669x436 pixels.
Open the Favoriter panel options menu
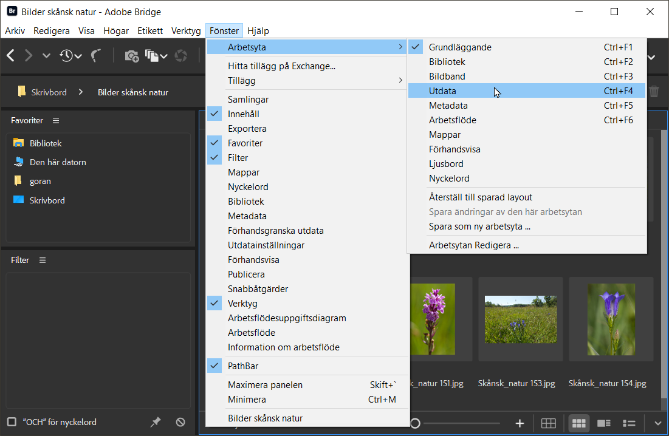click(x=56, y=121)
